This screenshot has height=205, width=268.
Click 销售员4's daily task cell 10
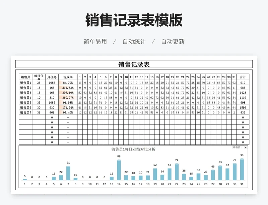point(39,97)
